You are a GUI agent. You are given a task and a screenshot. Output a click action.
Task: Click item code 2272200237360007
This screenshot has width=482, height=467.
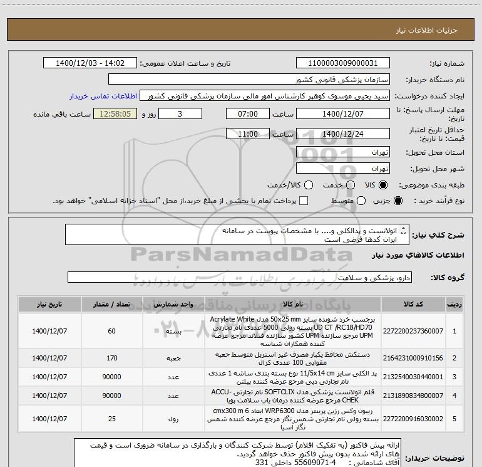[413, 331]
